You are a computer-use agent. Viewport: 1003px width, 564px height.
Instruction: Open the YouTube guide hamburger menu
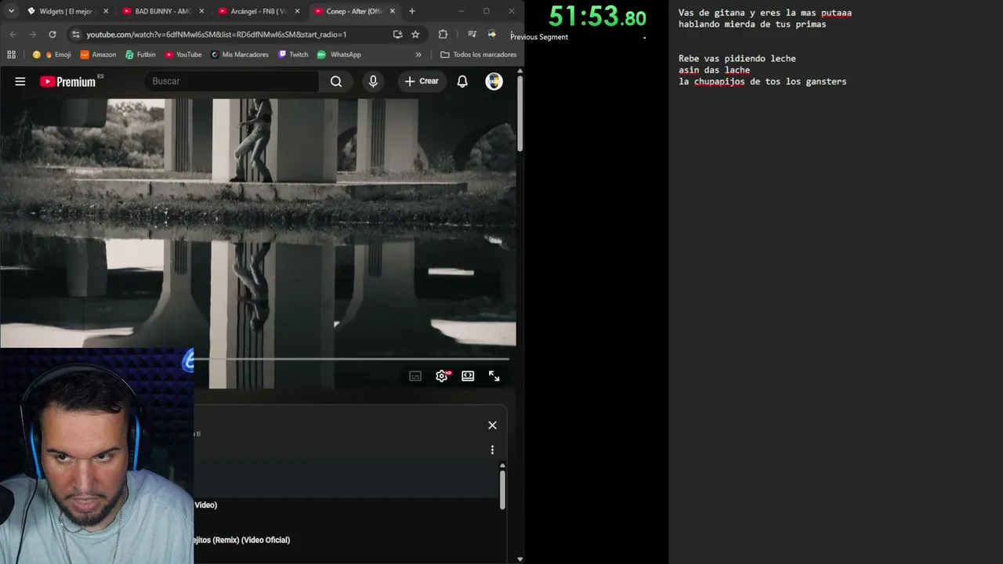click(20, 81)
